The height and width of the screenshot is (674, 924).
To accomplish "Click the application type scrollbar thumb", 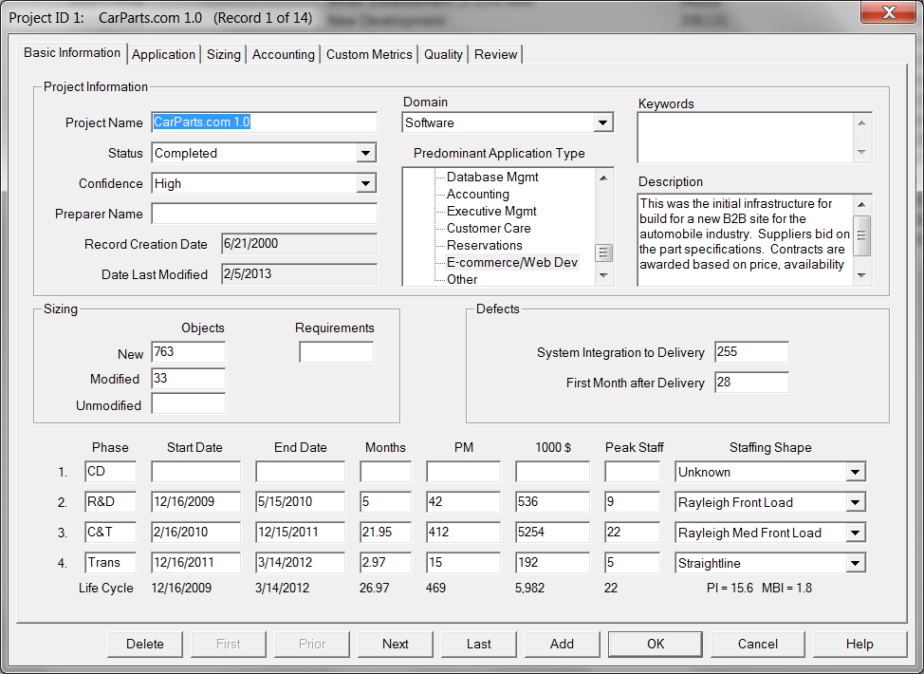I will pos(603,253).
